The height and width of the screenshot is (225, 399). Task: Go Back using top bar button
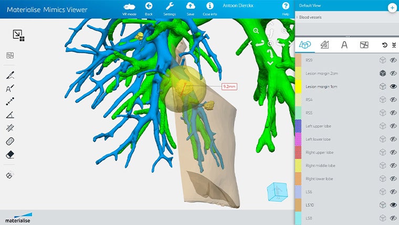[149, 8]
